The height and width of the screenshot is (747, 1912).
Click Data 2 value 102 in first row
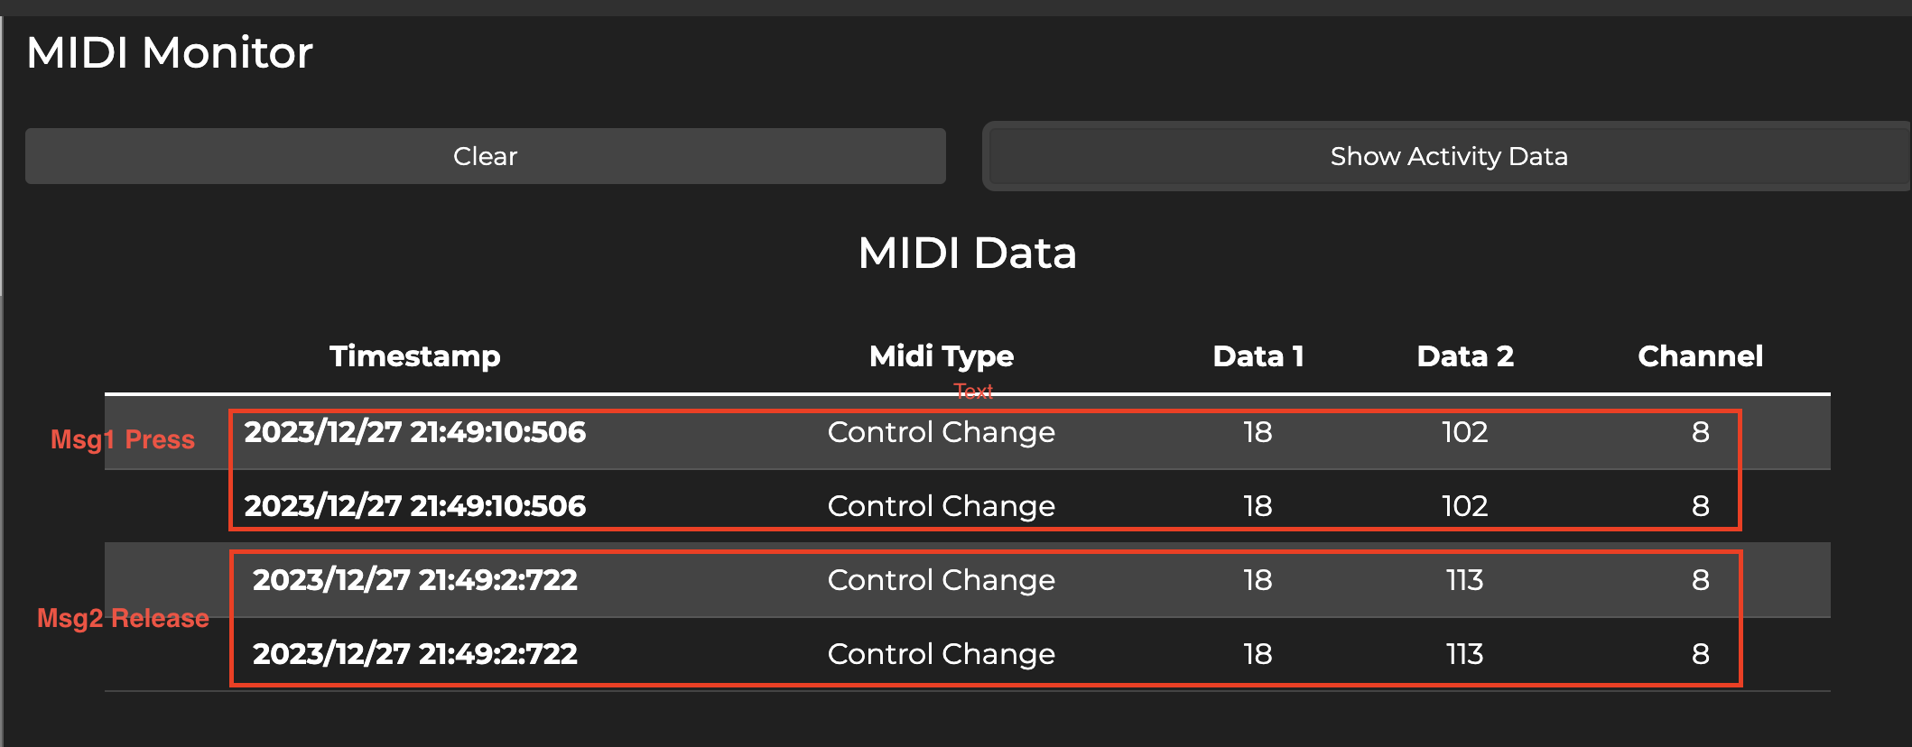(x=1464, y=432)
